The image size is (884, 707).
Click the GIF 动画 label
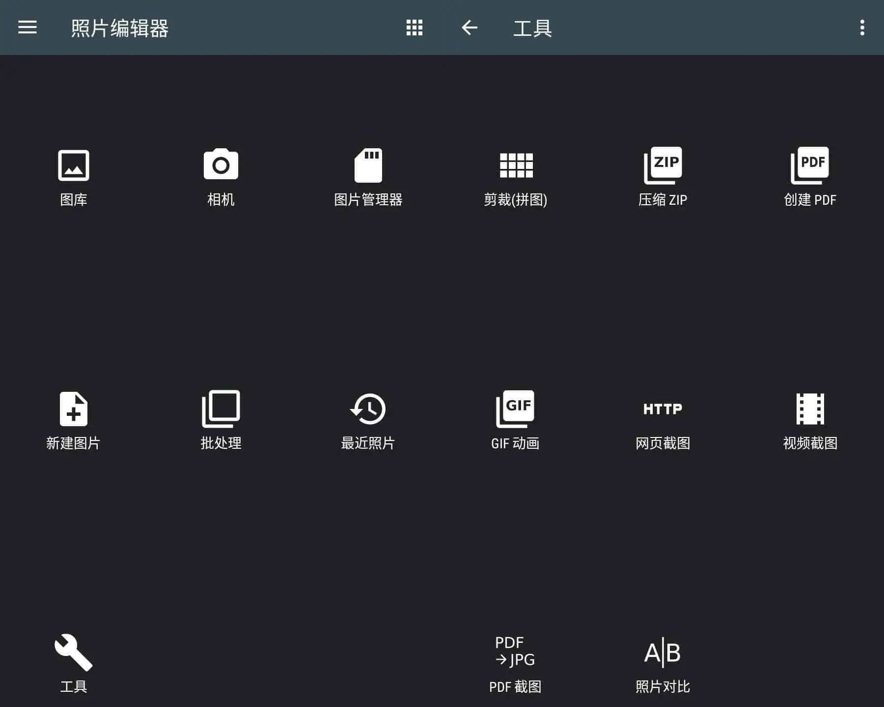pyautogui.click(x=516, y=443)
